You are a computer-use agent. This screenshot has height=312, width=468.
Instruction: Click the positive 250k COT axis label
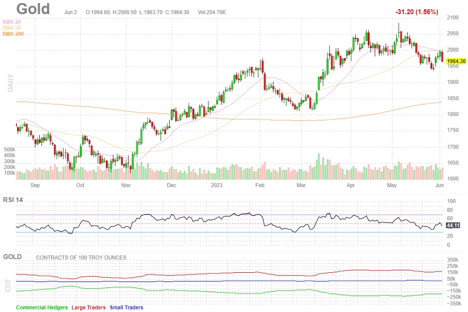point(453,266)
